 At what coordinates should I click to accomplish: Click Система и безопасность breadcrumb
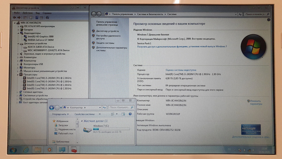150,14
